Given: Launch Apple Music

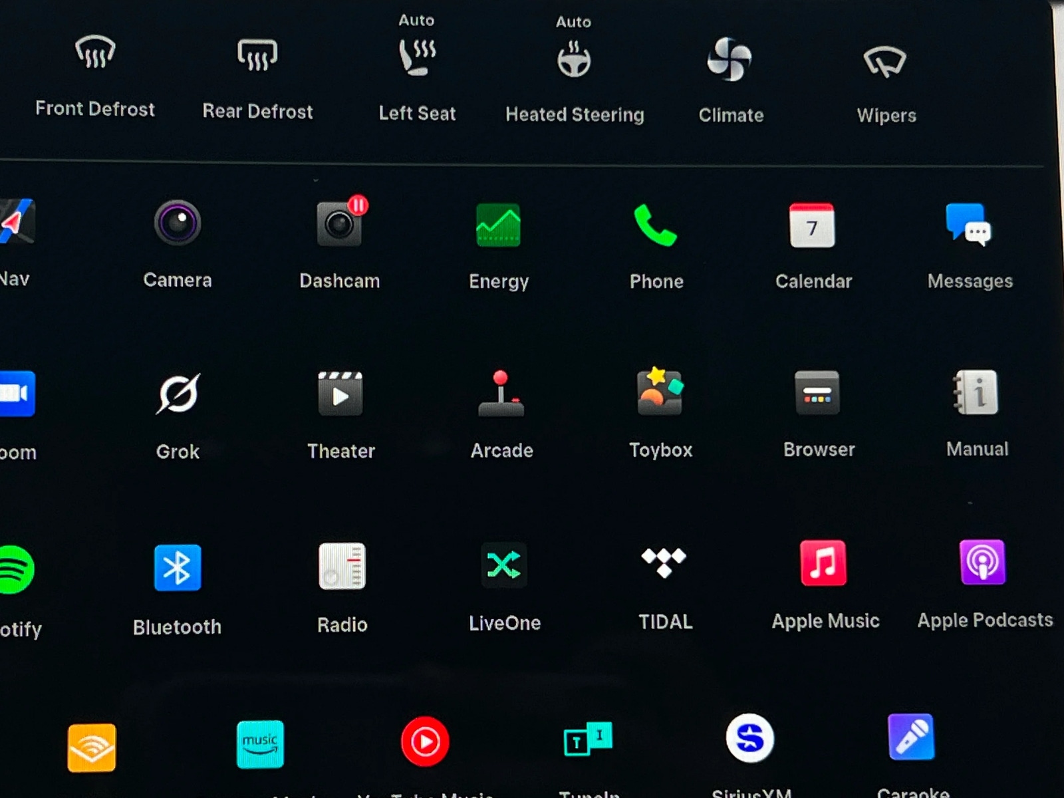Looking at the screenshot, I should click(823, 563).
